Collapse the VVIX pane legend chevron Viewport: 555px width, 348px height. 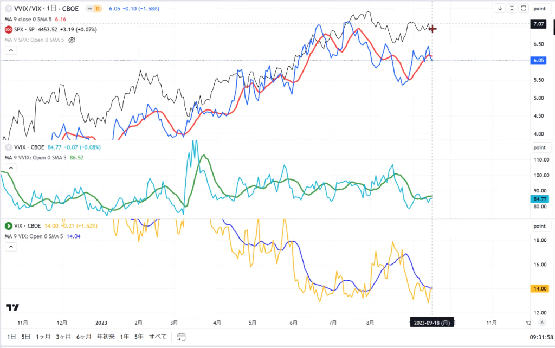(11, 168)
